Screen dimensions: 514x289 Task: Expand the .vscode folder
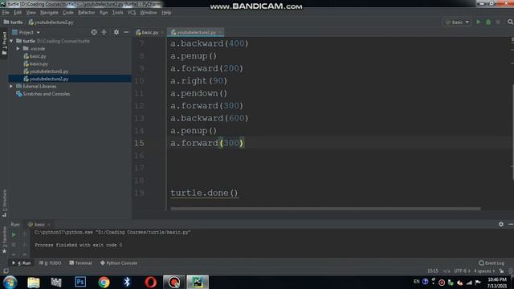[18, 48]
